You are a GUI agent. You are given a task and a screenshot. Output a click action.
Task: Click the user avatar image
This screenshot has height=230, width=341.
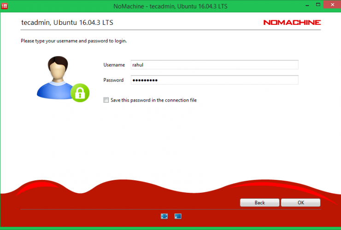click(54, 77)
